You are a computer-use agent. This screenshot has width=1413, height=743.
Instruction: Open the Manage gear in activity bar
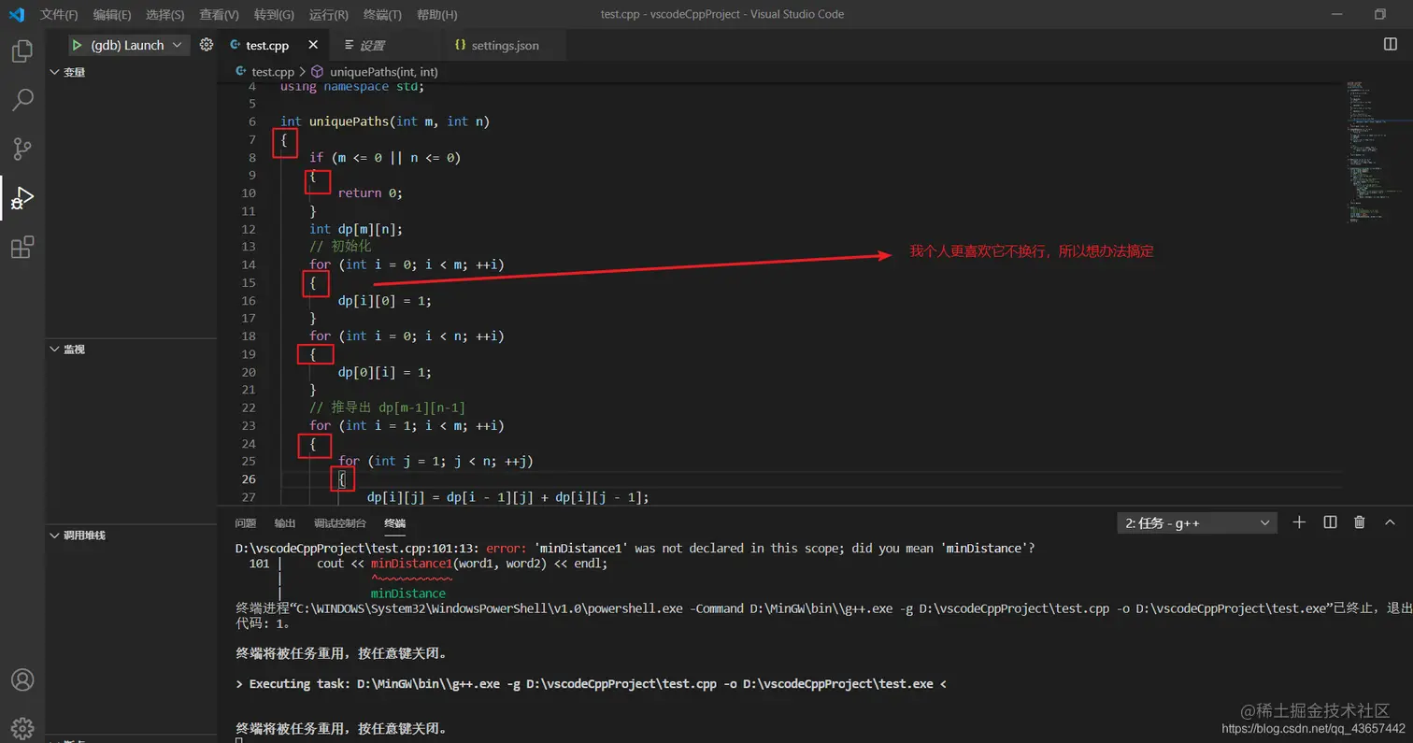22,727
